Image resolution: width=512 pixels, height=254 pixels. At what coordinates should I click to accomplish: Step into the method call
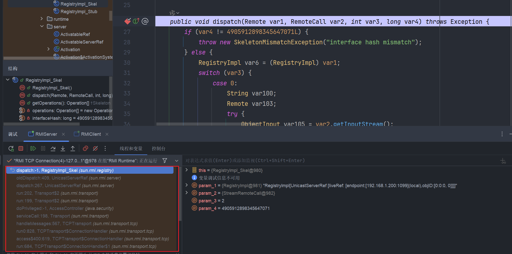click(63, 149)
